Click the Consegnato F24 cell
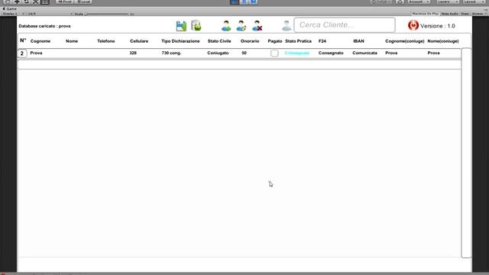The width and height of the screenshot is (489, 275). (x=331, y=53)
